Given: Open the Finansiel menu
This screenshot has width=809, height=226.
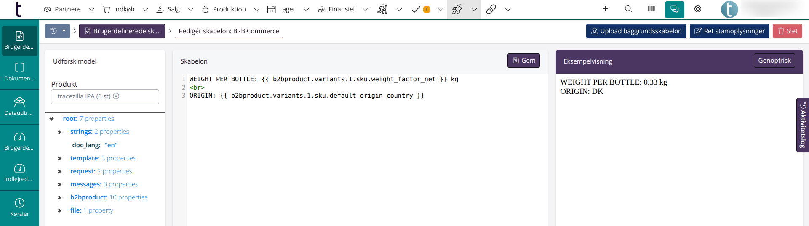Looking at the screenshot, I should (x=342, y=9).
